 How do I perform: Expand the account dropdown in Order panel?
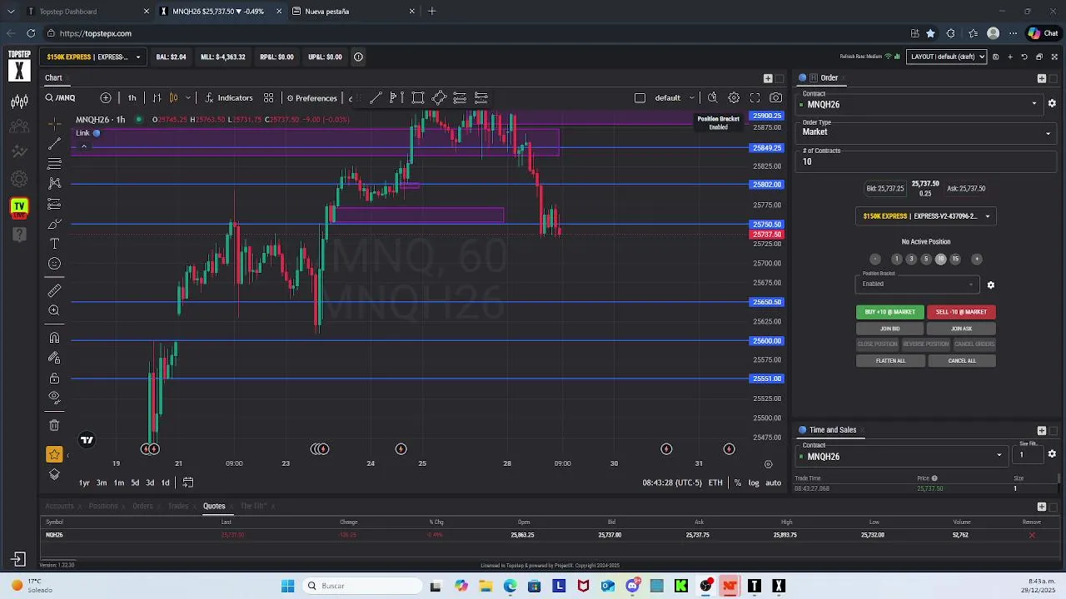coord(925,216)
